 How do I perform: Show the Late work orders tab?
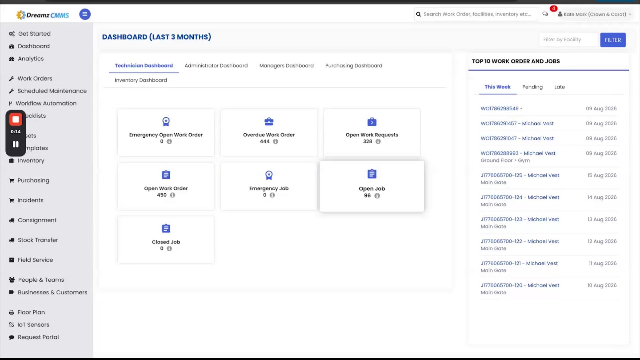[x=559, y=87]
